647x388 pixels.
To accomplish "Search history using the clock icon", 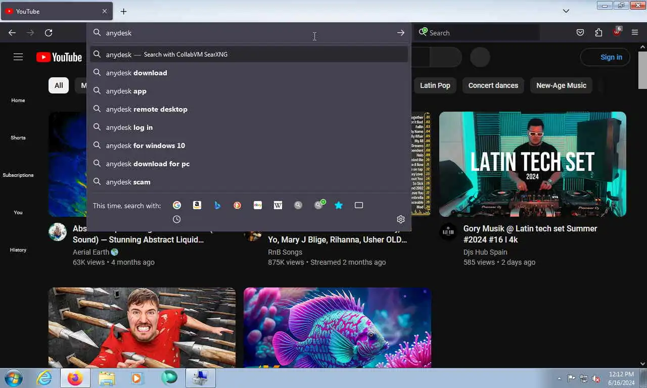I will [x=177, y=219].
